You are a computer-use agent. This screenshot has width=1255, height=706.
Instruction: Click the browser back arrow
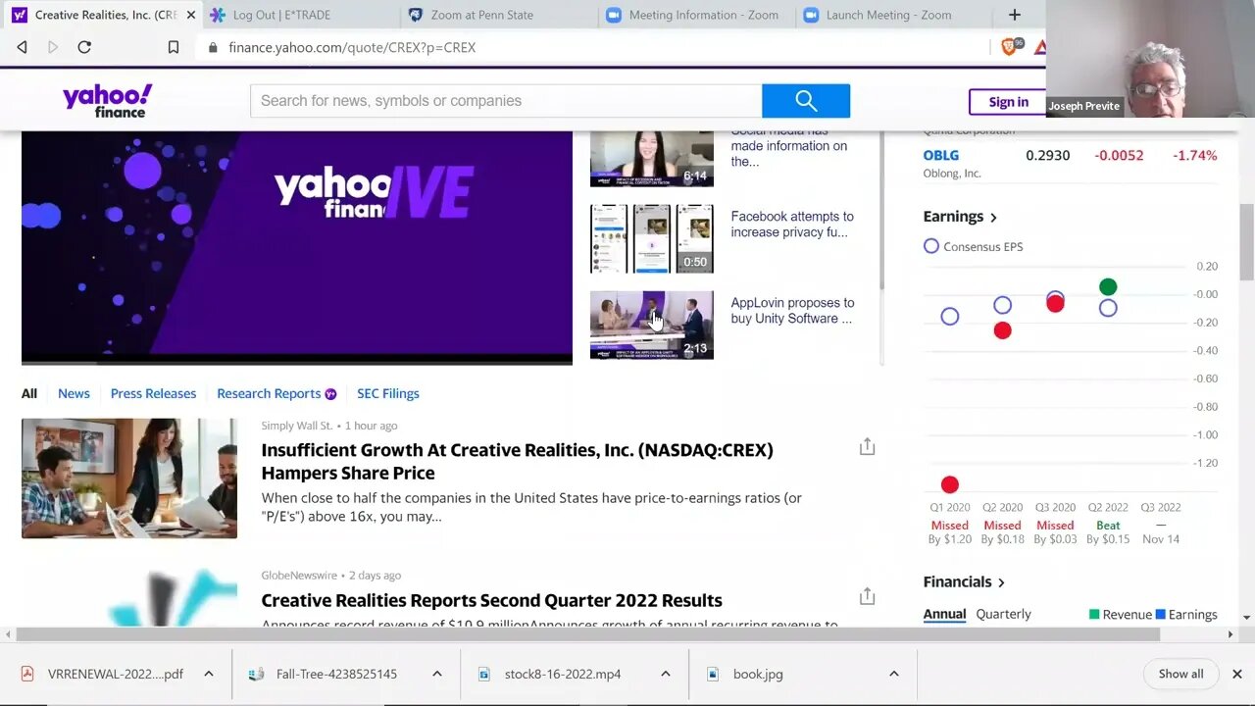tap(22, 47)
